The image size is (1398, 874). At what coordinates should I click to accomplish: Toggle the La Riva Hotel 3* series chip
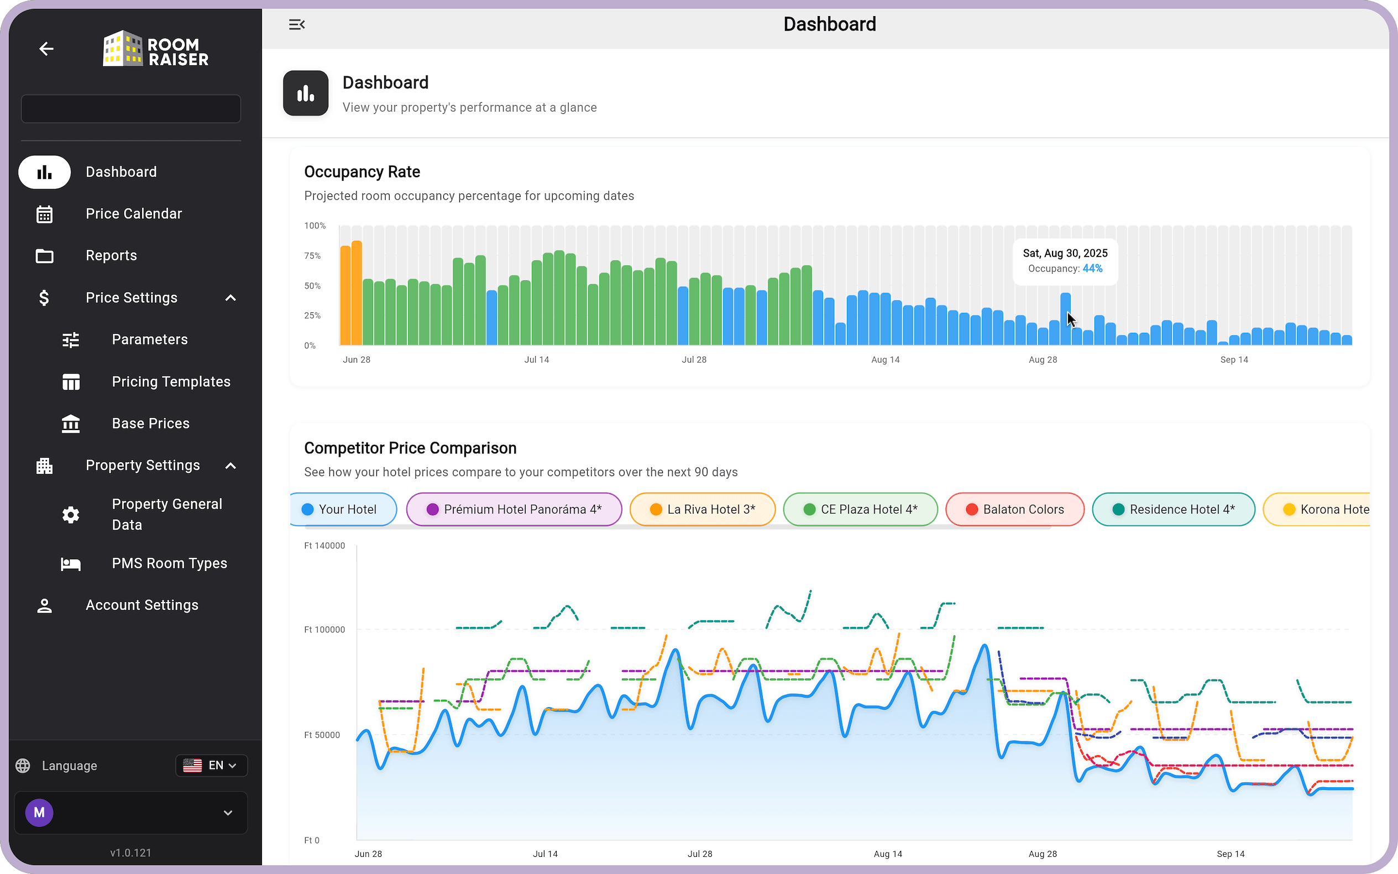[702, 509]
